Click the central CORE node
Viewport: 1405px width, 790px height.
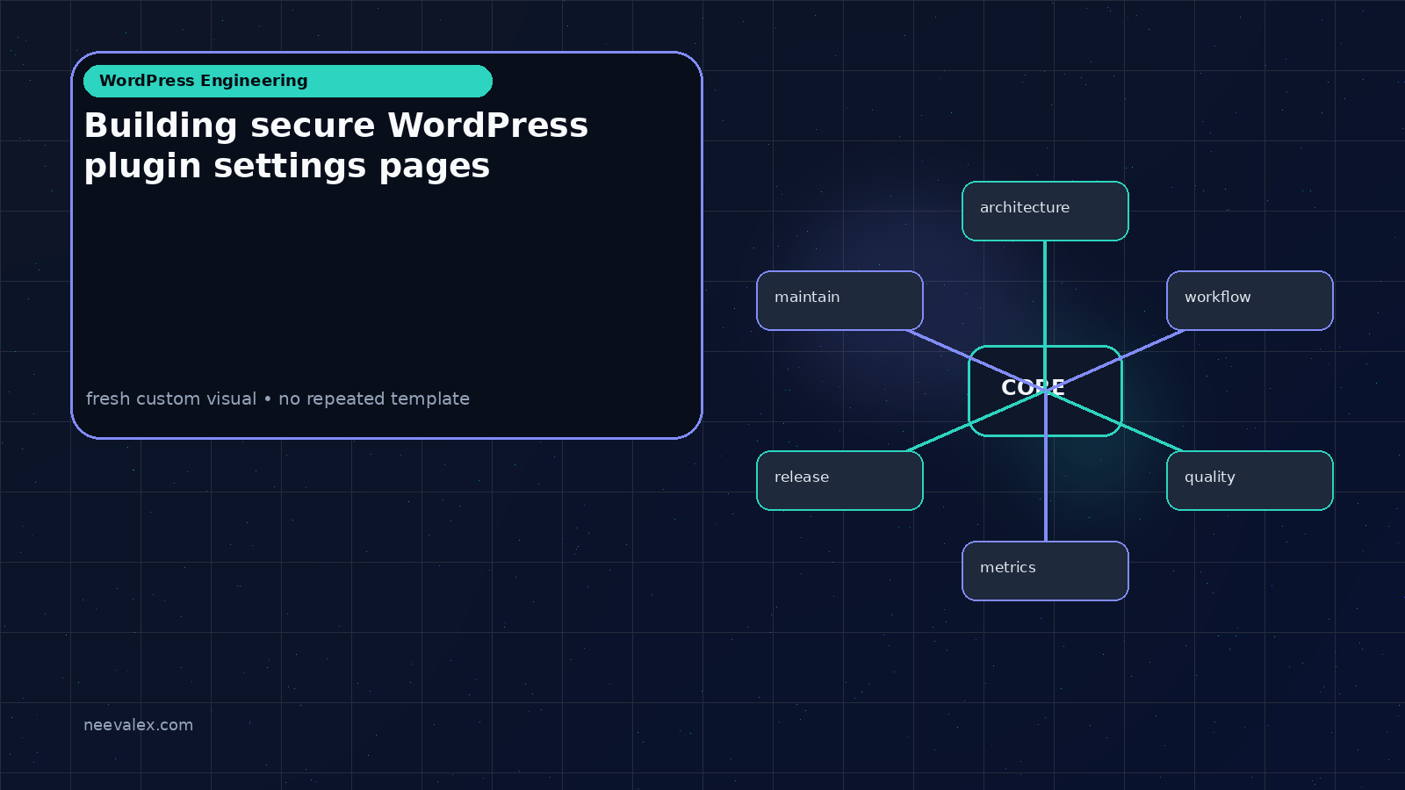pyautogui.click(x=1045, y=391)
